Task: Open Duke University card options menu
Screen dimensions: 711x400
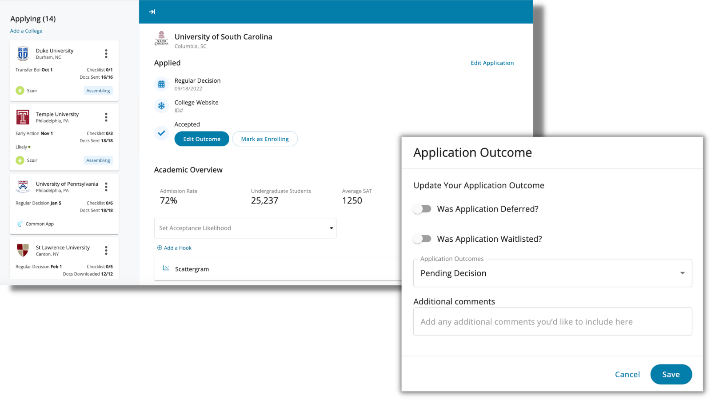Action: coord(106,54)
